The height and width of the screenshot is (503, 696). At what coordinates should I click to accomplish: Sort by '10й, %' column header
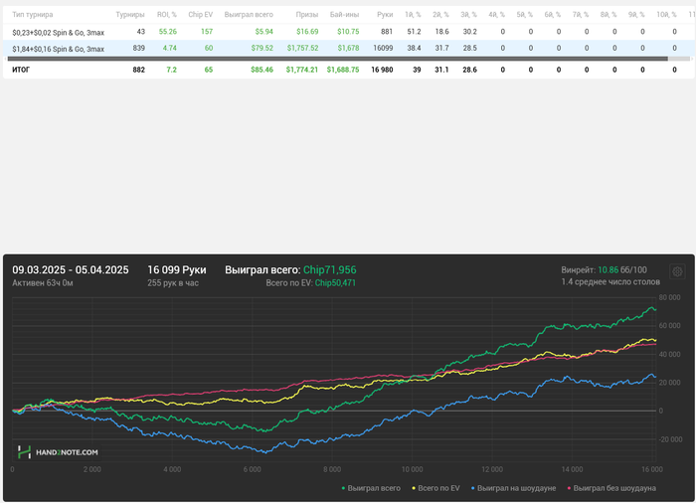tap(666, 15)
